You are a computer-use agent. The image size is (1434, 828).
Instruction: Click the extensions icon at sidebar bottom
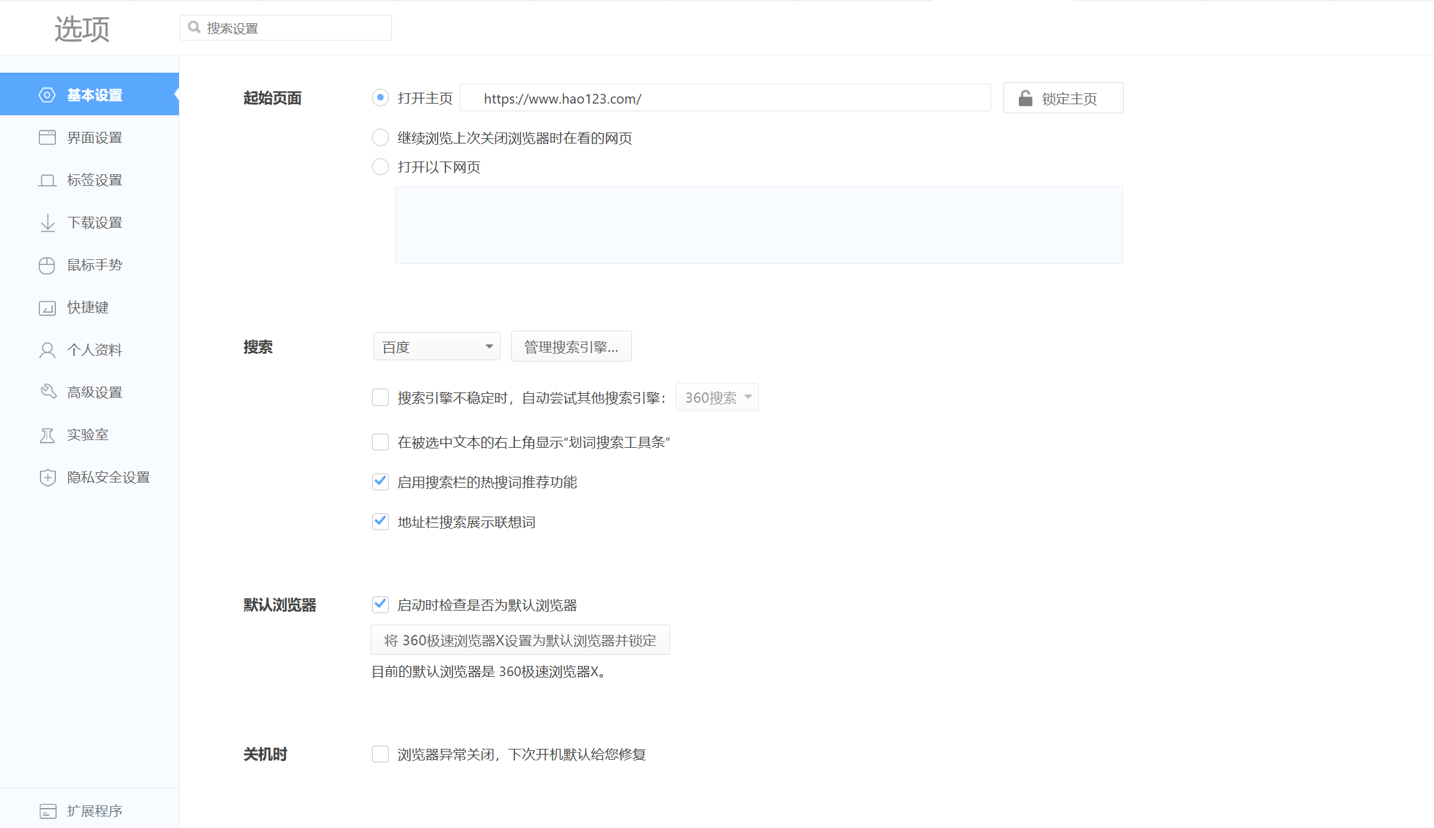pyautogui.click(x=48, y=811)
